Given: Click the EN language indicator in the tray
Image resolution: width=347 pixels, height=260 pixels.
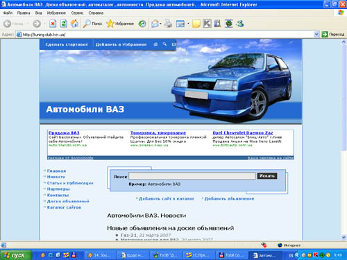Looking at the screenshot, I should 291,255.
